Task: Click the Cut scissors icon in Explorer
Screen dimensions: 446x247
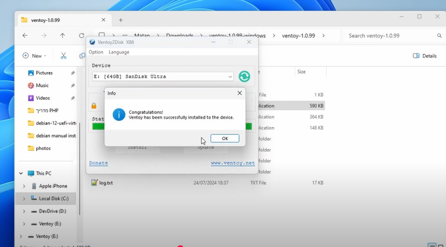Action: click(x=63, y=56)
